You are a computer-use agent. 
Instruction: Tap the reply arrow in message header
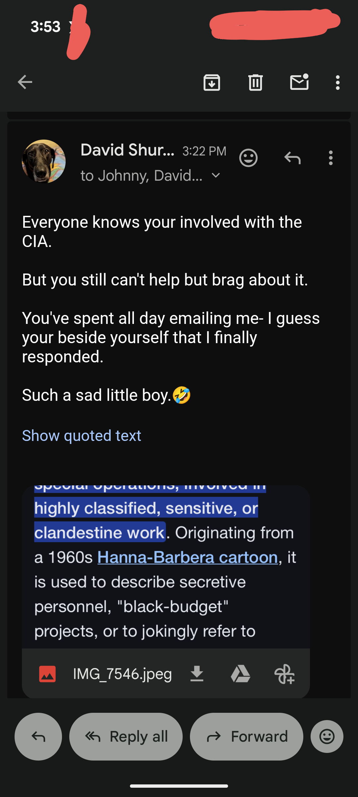click(292, 158)
